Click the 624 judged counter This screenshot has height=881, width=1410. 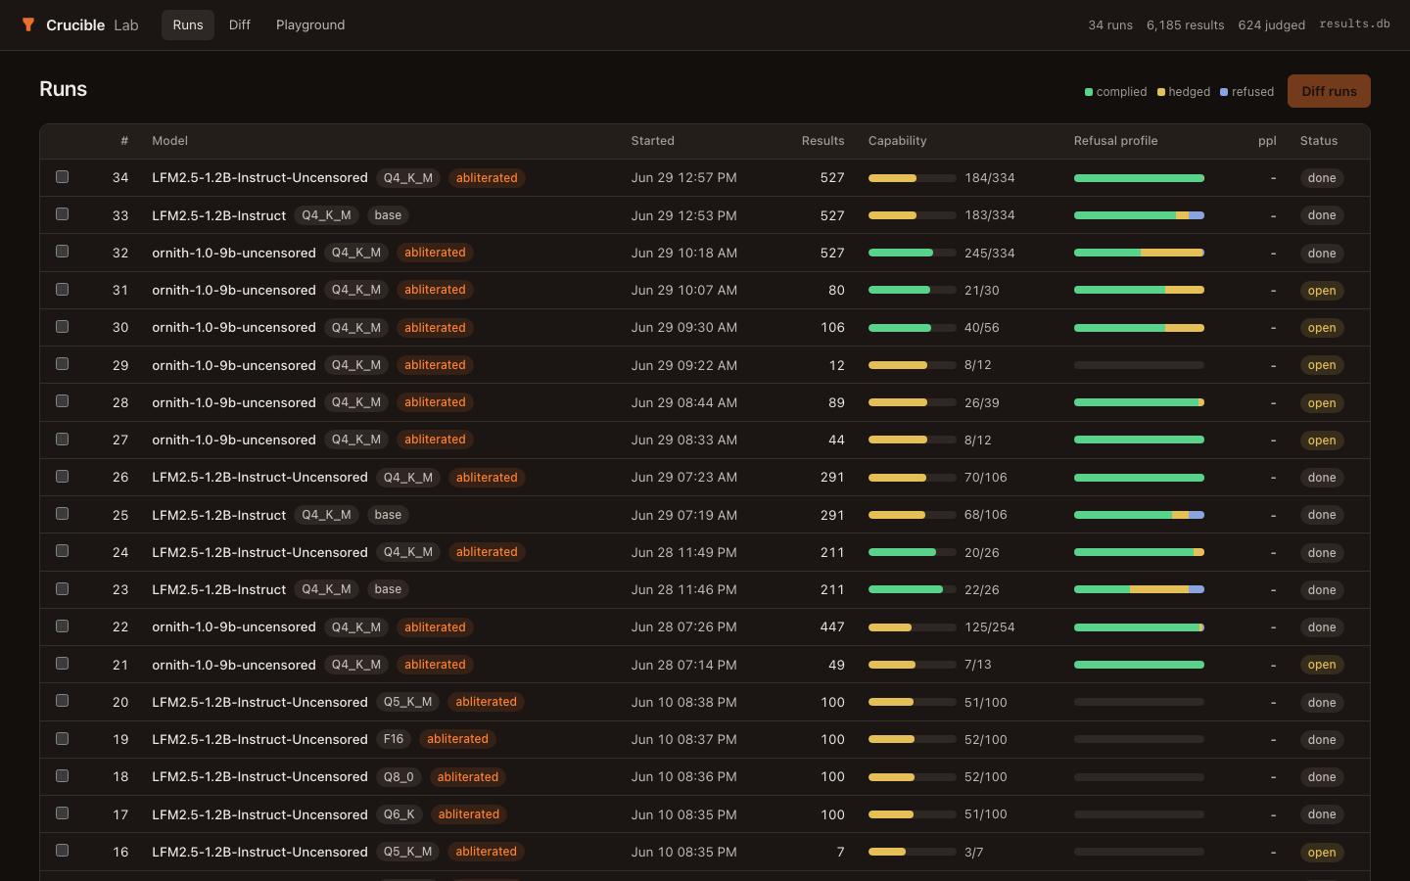(x=1271, y=25)
